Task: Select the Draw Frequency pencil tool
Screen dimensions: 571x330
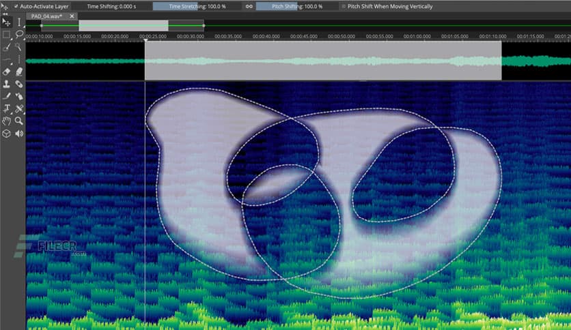Action: pyautogui.click(x=6, y=96)
